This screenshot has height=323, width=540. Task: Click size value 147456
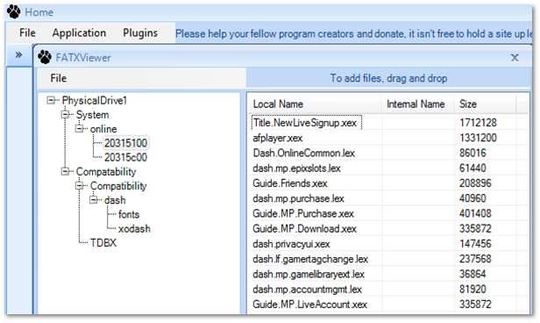coord(475,244)
